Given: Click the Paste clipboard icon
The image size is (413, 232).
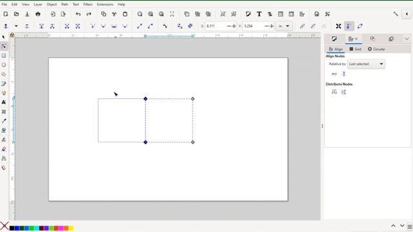Looking at the screenshot, I should [125, 14].
